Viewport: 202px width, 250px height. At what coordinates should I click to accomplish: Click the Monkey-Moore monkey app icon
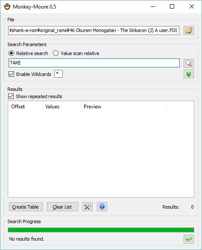click(x=7, y=7)
